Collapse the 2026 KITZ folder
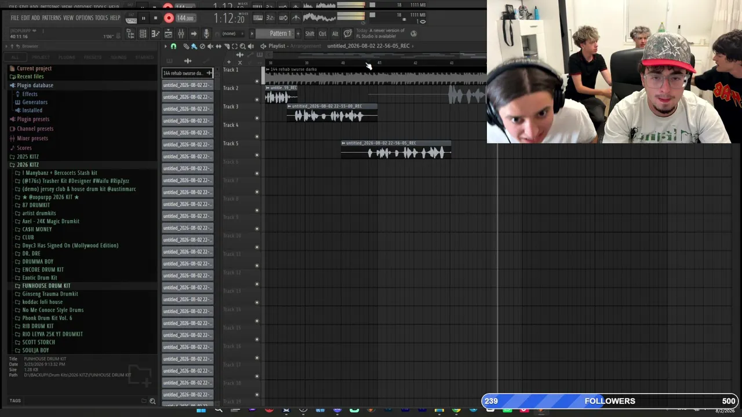This screenshot has height=417, width=742. 27,165
